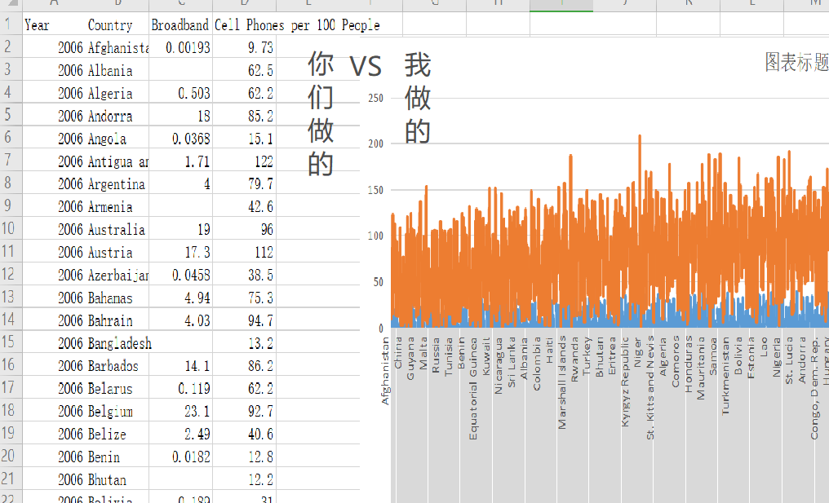Click the Australia country cell
The image size is (829, 503).
tap(117, 229)
